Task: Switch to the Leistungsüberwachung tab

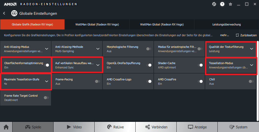Action: click(x=226, y=24)
